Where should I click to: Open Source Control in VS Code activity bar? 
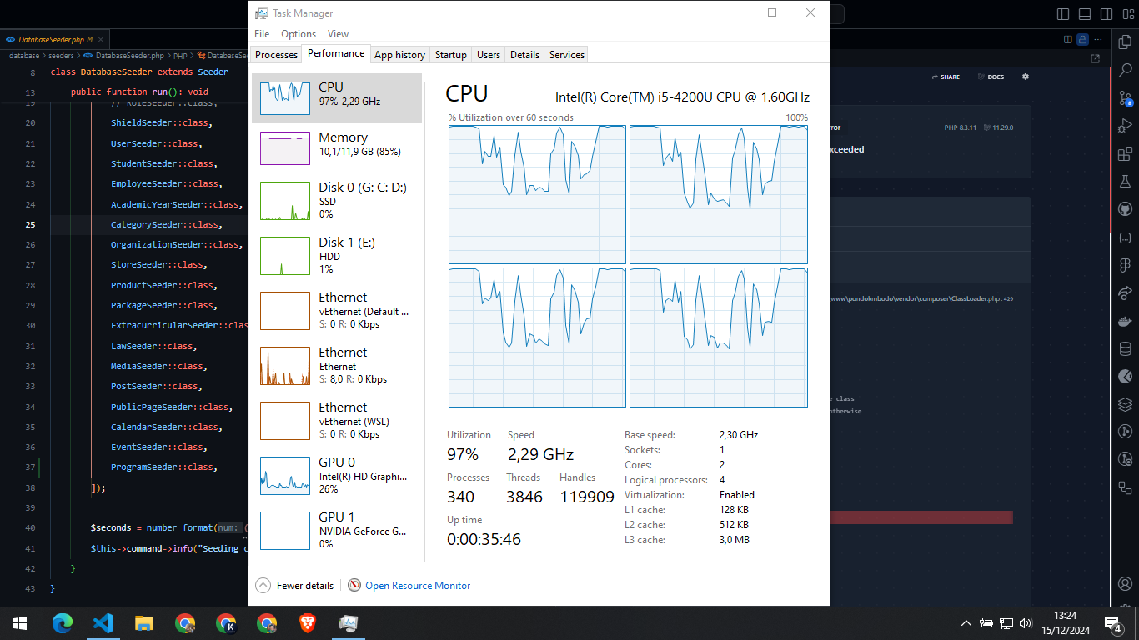[1125, 98]
